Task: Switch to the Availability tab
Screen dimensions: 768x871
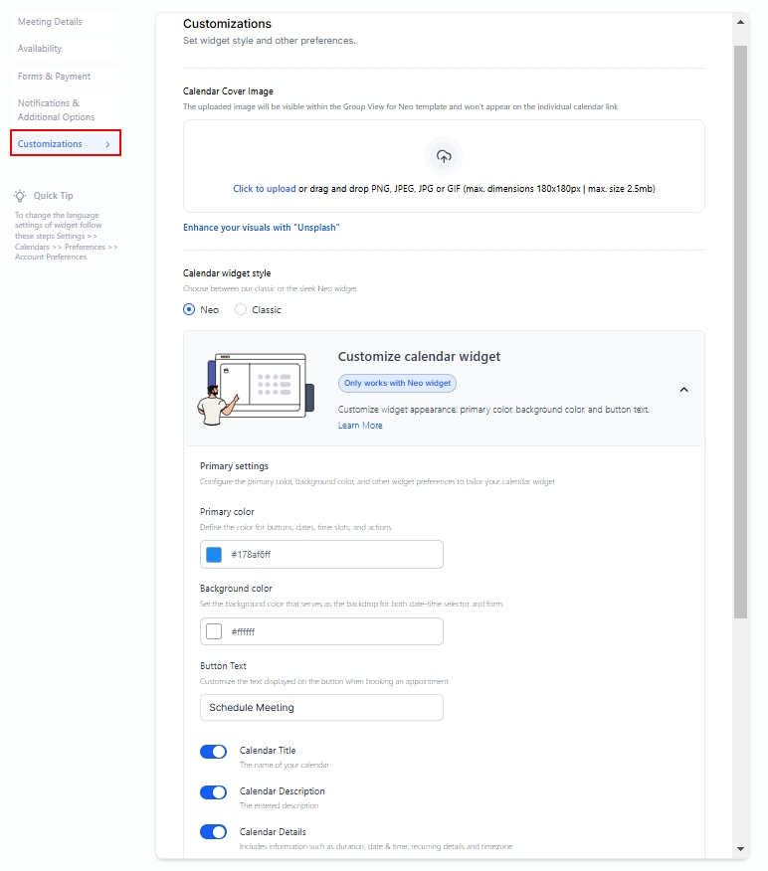Action: [x=40, y=49]
